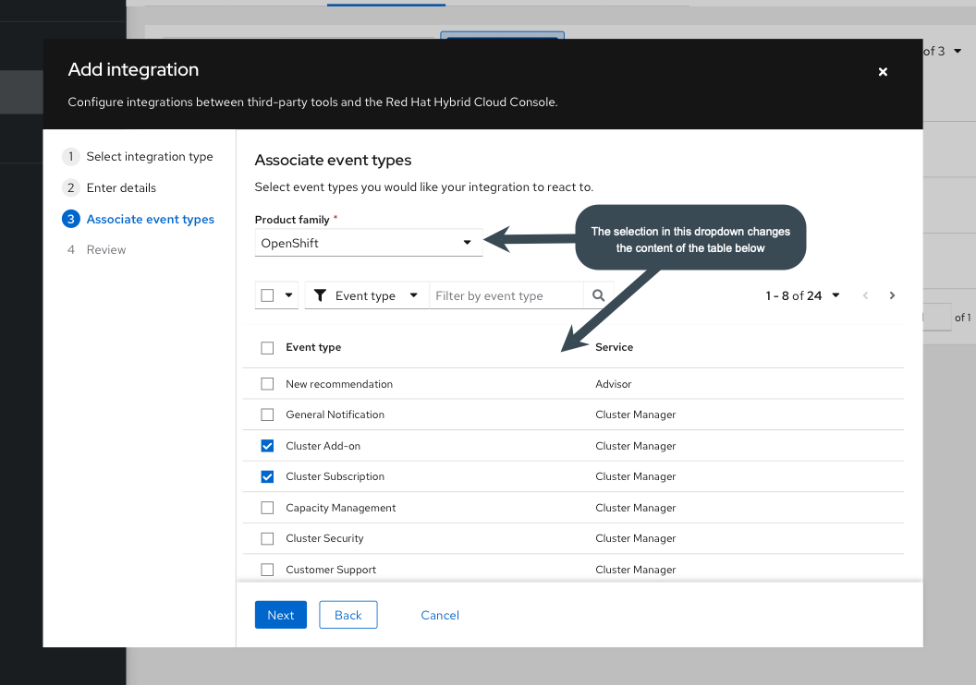Click the Next button
The height and width of the screenshot is (685, 976).
280,615
